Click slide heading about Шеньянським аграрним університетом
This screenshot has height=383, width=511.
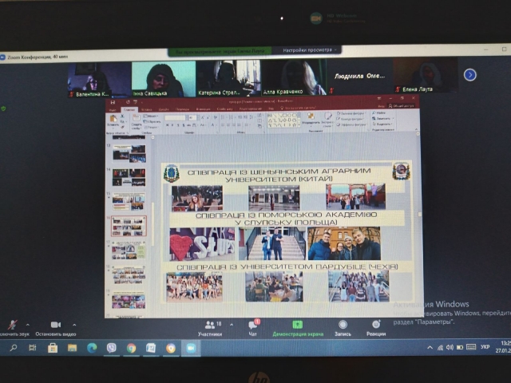coord(279,175)
